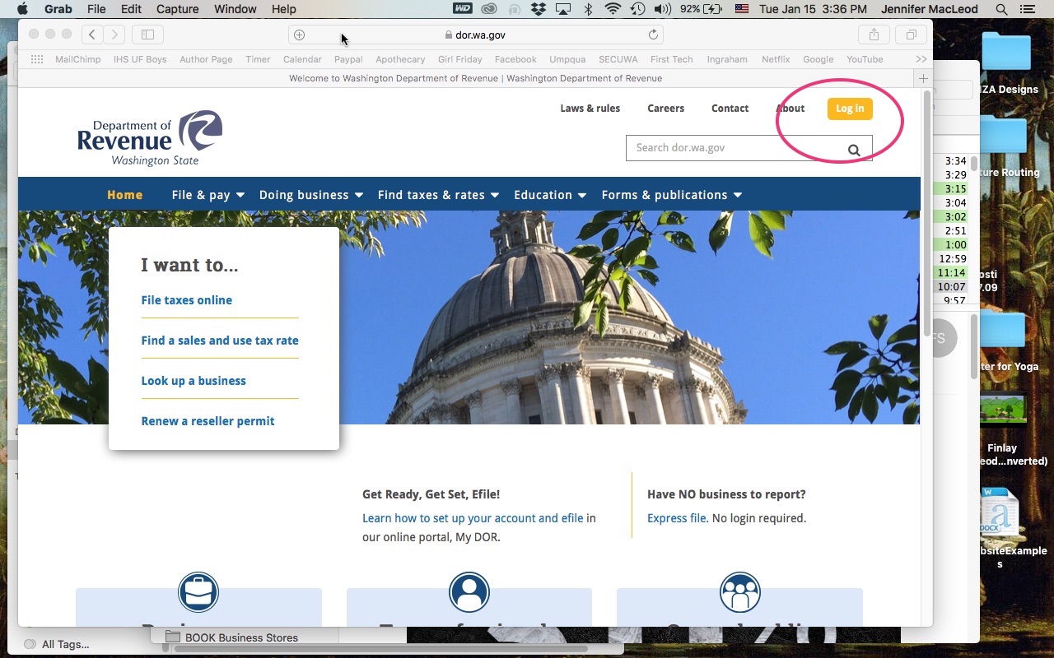Open Learn how to set up your account link
Viewport: 1054px width, 658px height.
click(x=473, y=518)
